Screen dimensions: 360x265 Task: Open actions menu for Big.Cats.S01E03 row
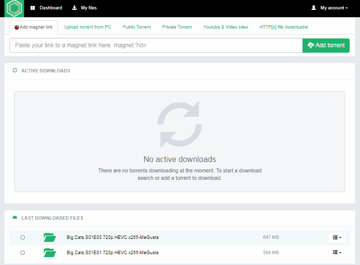click(337, 237)
